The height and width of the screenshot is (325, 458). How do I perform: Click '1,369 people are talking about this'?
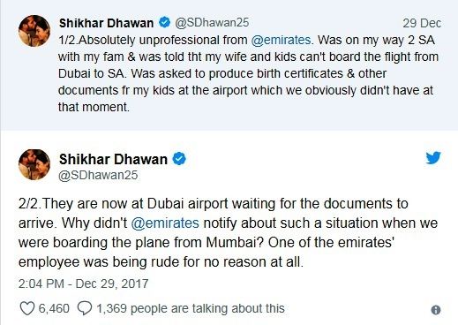(x=191, y=308)
